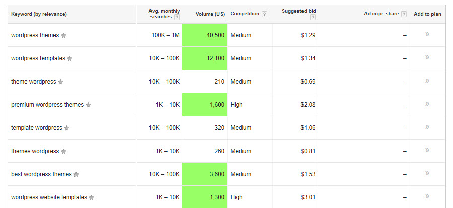Viewport: 453px width, 208px height.
Task: Click the $0.81 suggested bid
Action: [308, 151]
